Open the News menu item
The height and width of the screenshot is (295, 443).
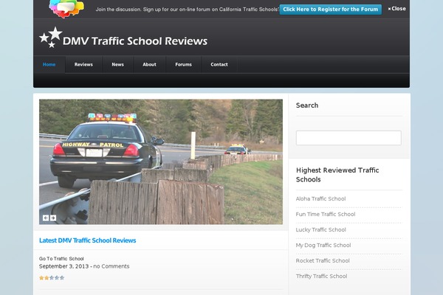(x=118, y=64)
